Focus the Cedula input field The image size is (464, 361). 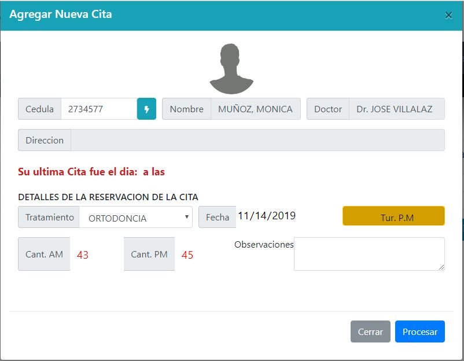(98, 109)
